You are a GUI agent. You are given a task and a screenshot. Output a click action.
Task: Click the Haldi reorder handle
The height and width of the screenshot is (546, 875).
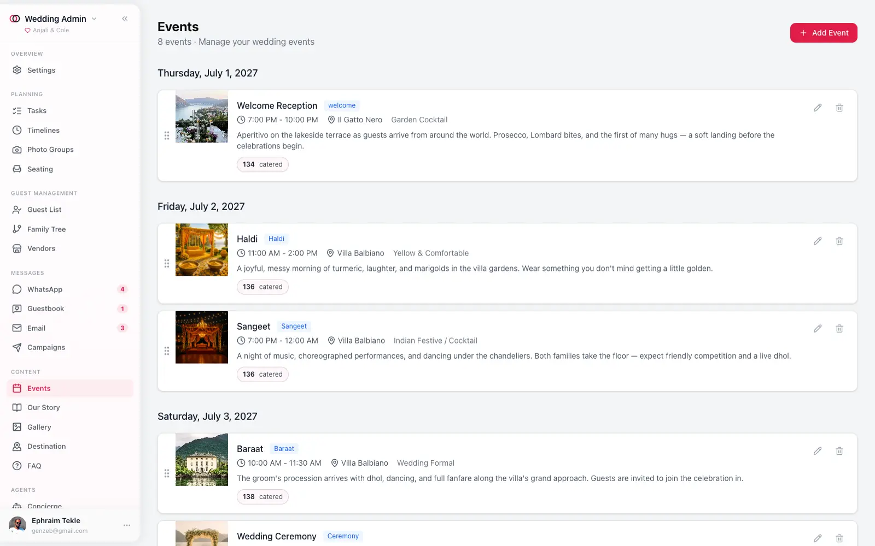click(x=167, y=263)
